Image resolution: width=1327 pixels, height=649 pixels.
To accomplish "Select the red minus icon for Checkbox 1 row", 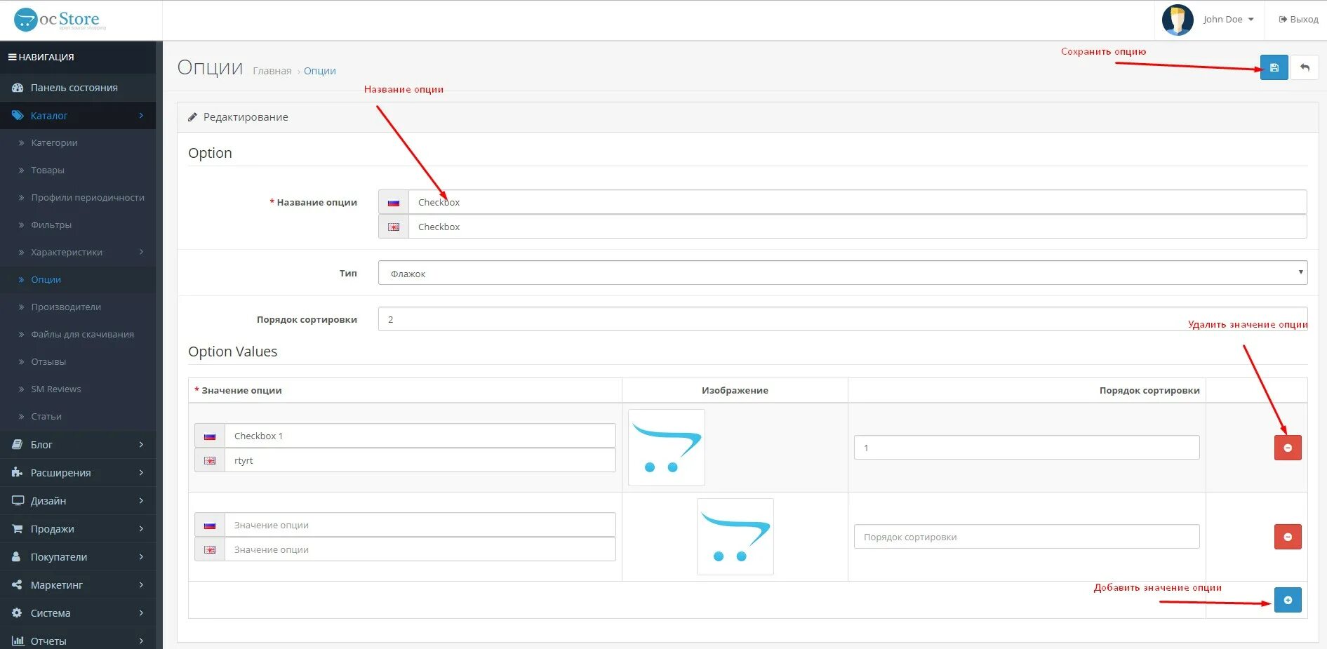I will [1288, 447].
